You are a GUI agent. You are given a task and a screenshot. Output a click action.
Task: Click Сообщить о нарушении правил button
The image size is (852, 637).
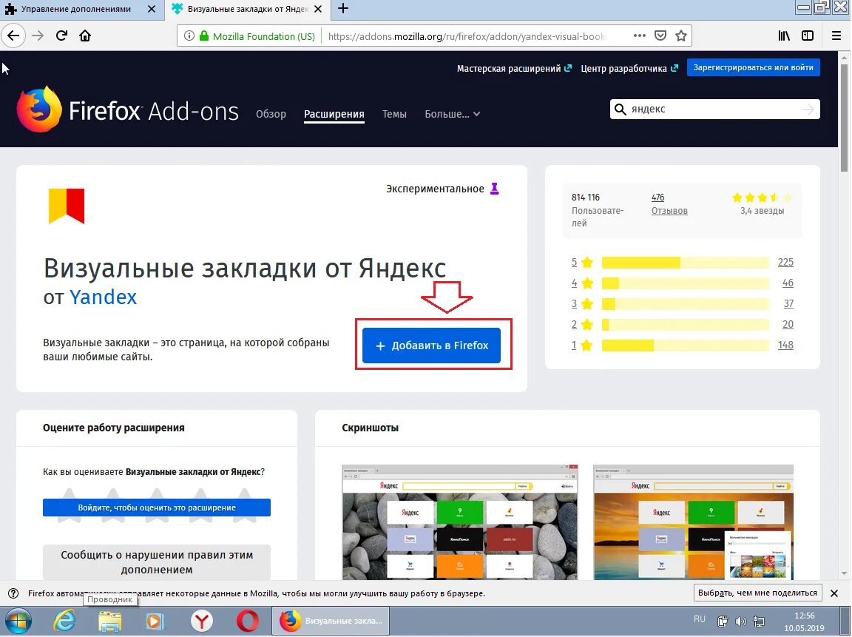(x=157, y=562)
